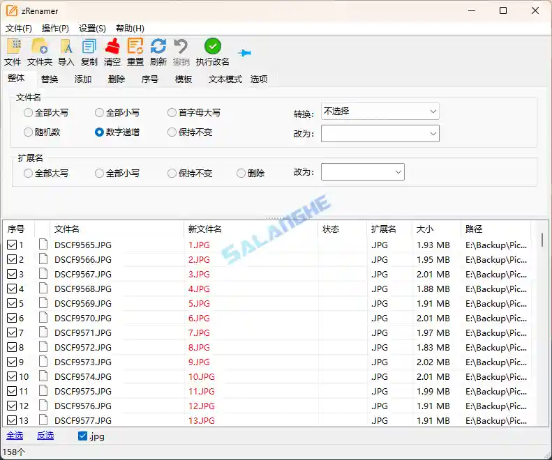Click file icon for DSCF9577.JPG

point(43,420)
